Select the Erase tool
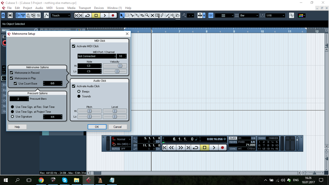Viewport: 329px width, 185px height. (142, 15)
